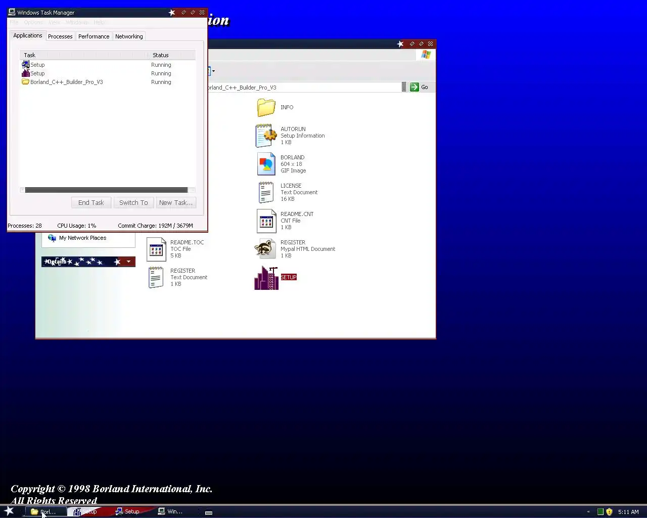
Task: Click the task list scrollbar right arrow
Action: [192, 190]
